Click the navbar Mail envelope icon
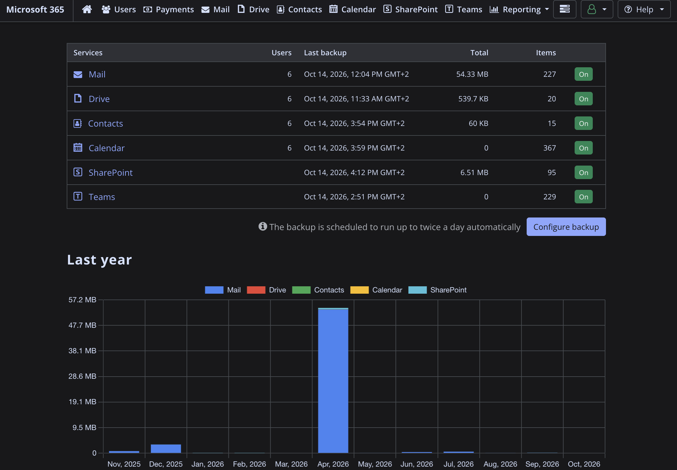 point(205,10)
